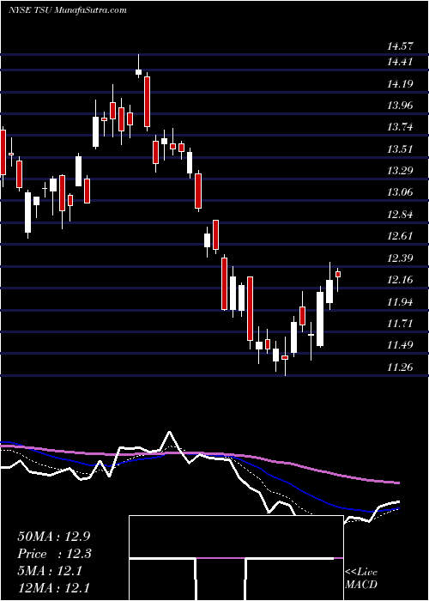This screenshot has height=601, width=429.
Task: Click the <<Live MACD label
Action: (361, 579)
